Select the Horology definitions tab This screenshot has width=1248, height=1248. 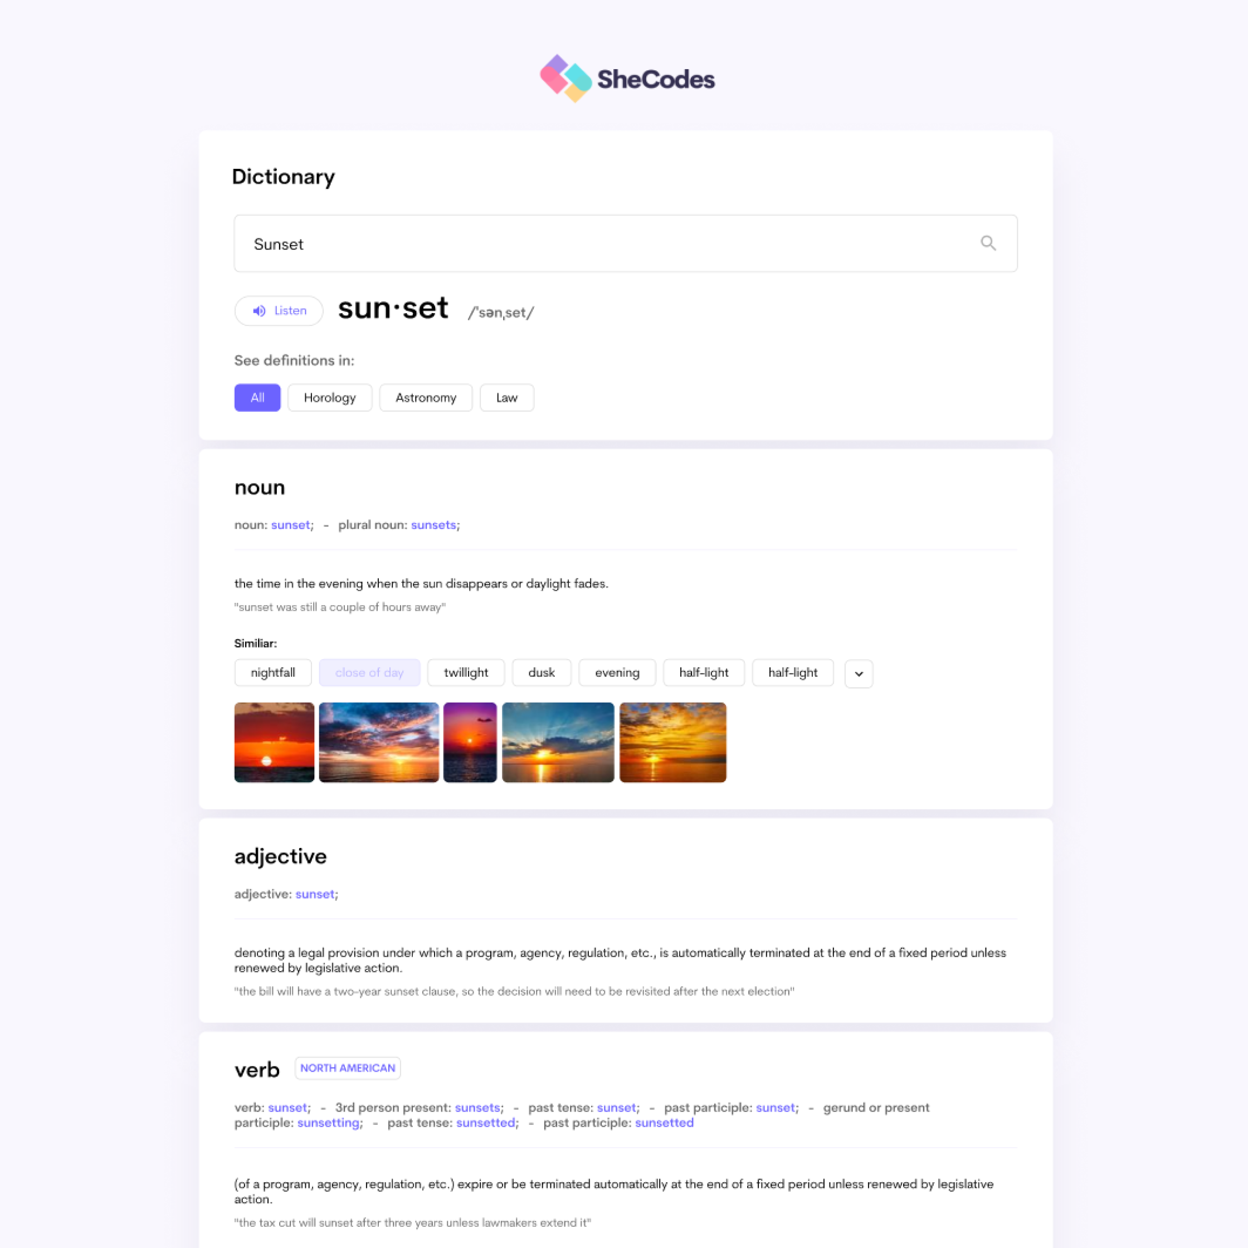tap(330, 398)
